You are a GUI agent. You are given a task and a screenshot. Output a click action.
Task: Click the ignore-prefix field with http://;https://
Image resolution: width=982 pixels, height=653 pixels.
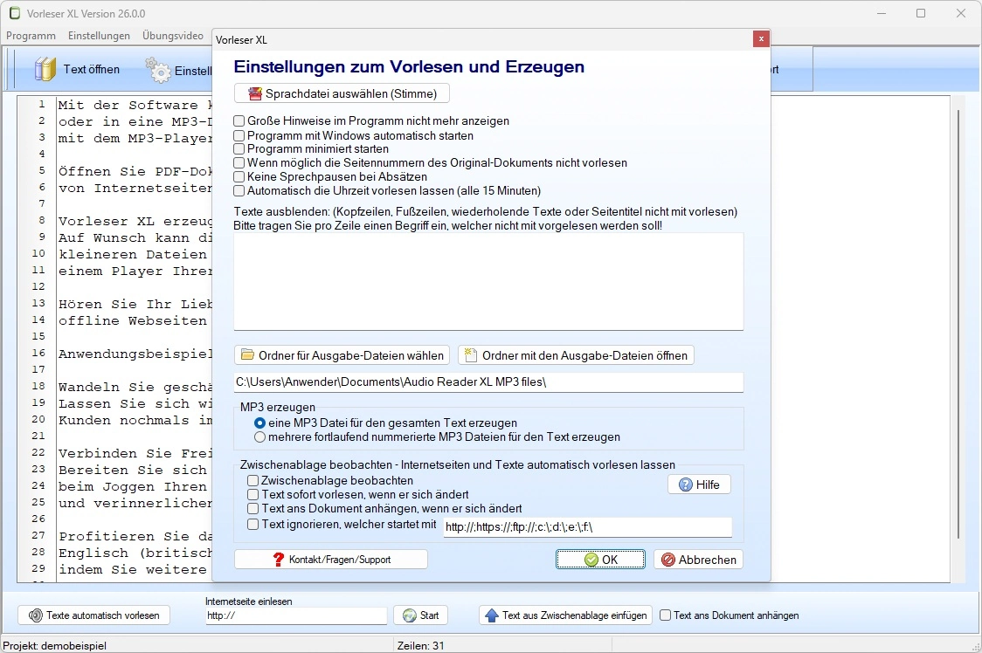click(x=587, y=527)
